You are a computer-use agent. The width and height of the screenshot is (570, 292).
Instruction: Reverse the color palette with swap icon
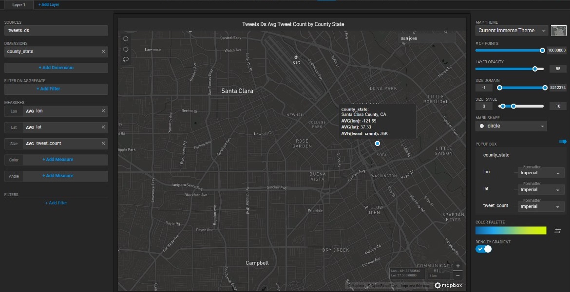tap(558, 231)
